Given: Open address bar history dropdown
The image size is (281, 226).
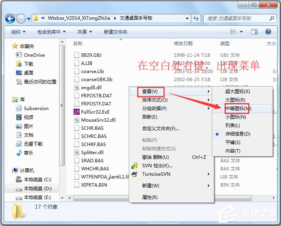Looking at the screenshot, I should tap(187, 18).
